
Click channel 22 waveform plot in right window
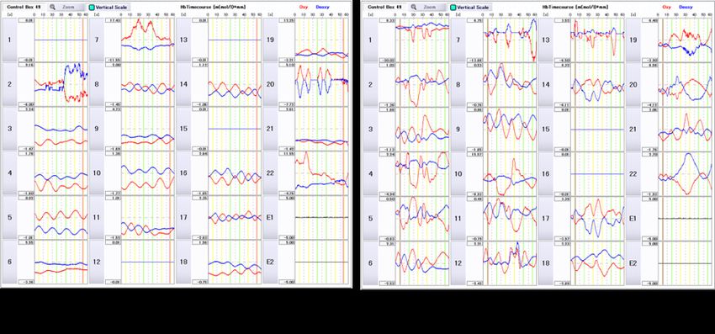click(x=685, y=174)
